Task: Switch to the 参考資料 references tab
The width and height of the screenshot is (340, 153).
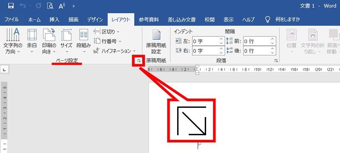Action: click(149, 20)
